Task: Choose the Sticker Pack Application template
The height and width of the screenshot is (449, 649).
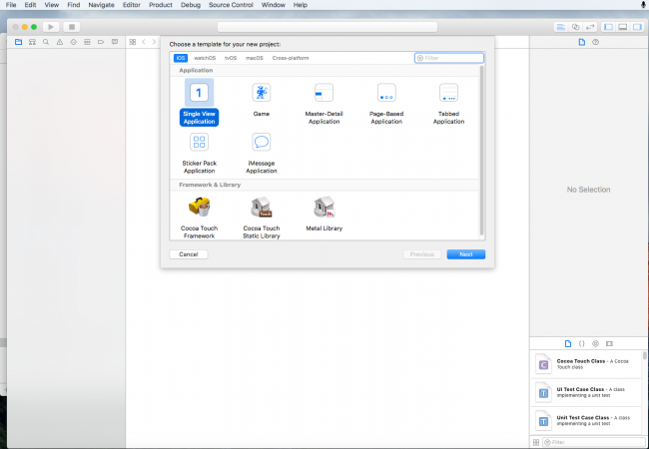Action: coord(199,153)
